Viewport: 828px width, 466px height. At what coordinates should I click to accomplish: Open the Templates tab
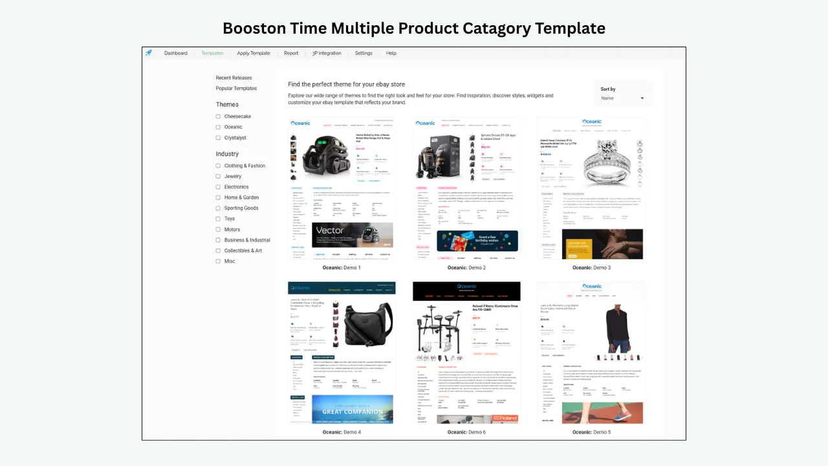point(212,53)
